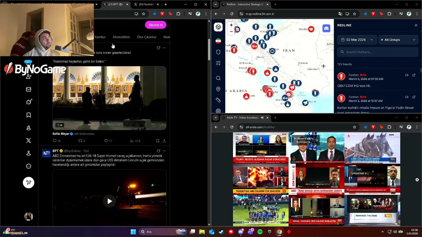Open the Trump hedefe ulaşana kadar news tile
The height and width of the screenshot is (237, 422).
pyautogui.click(x=260, y=148)
